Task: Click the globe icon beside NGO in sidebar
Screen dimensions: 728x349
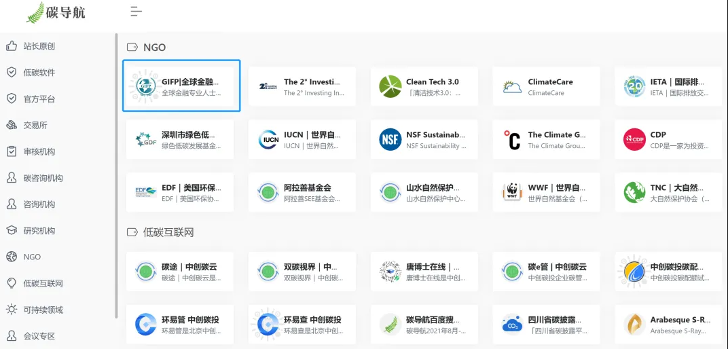Action: (12, 257)
